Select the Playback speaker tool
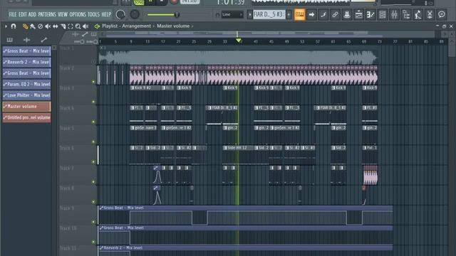Screen dimensions: 456x256 click(85, 26)
